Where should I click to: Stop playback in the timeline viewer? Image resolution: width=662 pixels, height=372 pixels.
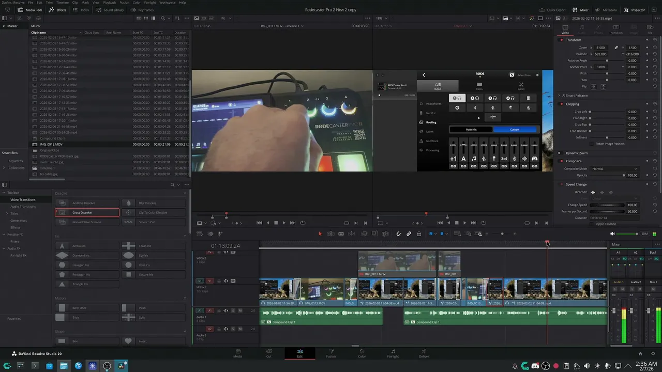[457, 223]
